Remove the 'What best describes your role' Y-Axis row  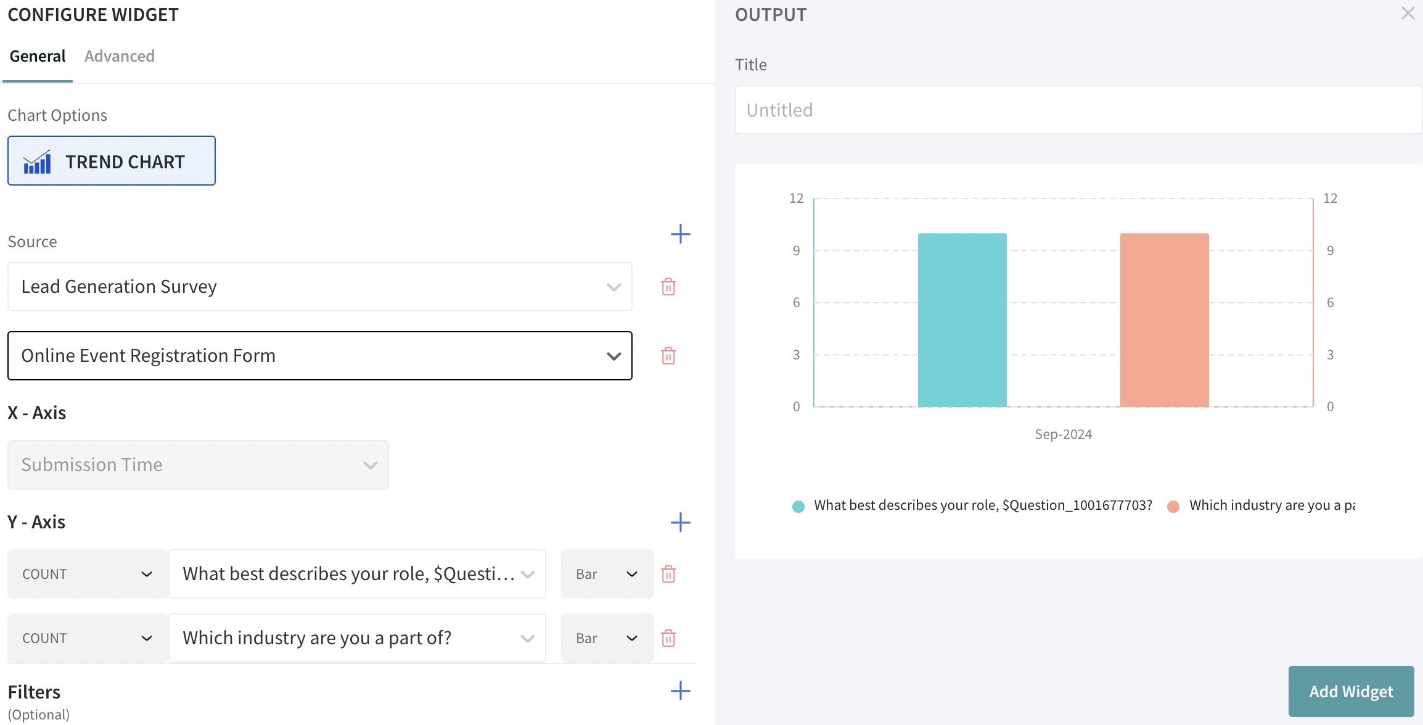[668, 574]
